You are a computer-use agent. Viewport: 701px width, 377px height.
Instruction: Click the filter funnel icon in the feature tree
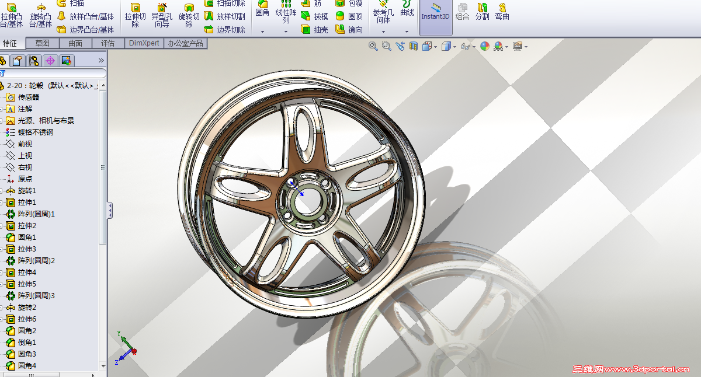[x=2, y=74]
